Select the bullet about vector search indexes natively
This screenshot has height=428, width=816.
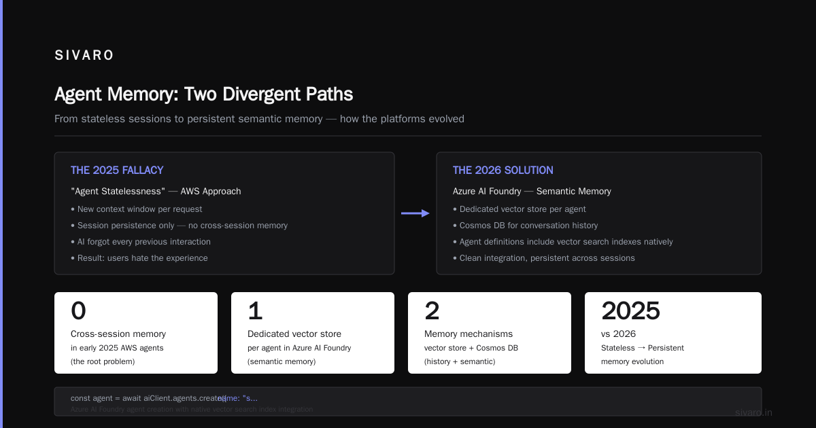(x=563, y=242)
